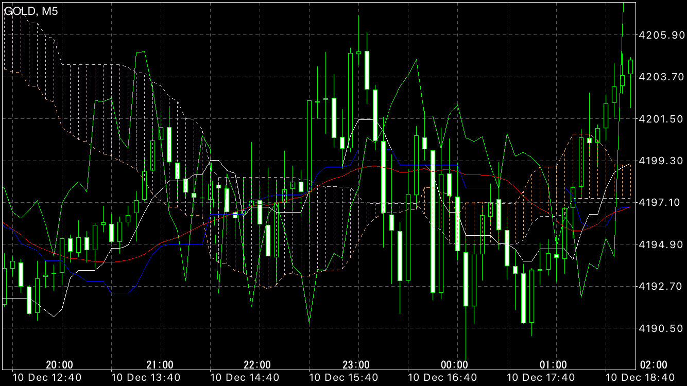Click the rightmost candlestick on the chart
The width and height of the screenshot is (687, 386).
[630, 67]
